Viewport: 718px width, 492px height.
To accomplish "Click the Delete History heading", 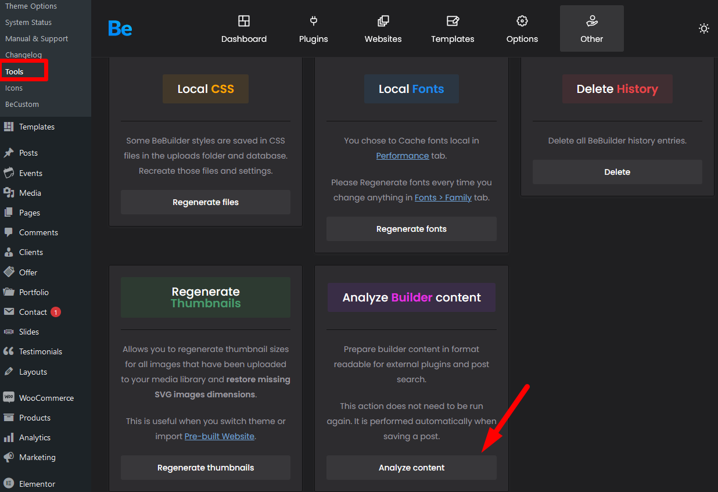I will point(618,89).
